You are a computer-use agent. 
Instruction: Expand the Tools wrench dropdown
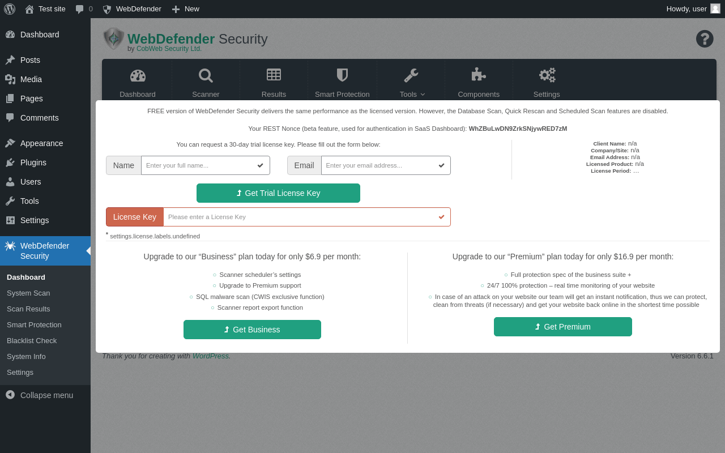coord(411,83)
